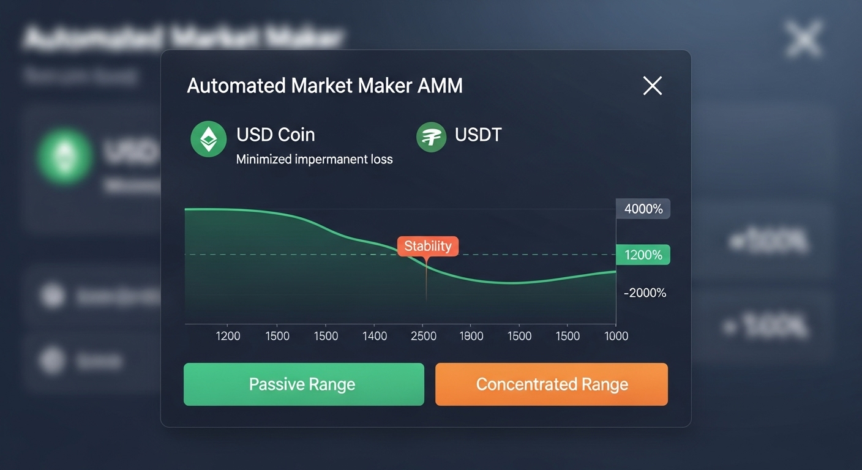Close the Automated Market Maker AMM dialog
Screen dimensions: 862x470
(x=653, y=86)
